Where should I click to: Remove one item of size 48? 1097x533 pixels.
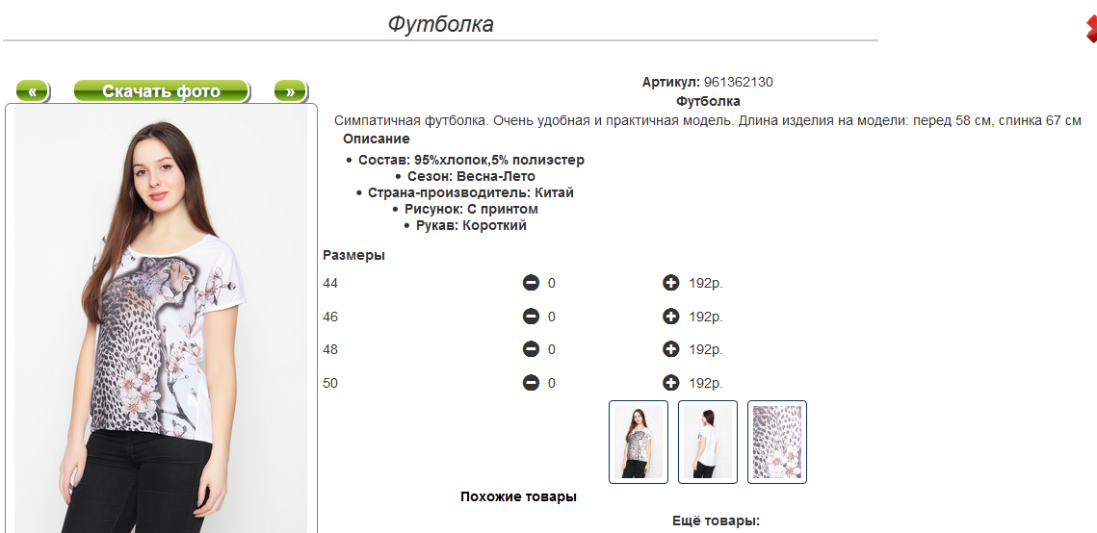pos(531,349)
